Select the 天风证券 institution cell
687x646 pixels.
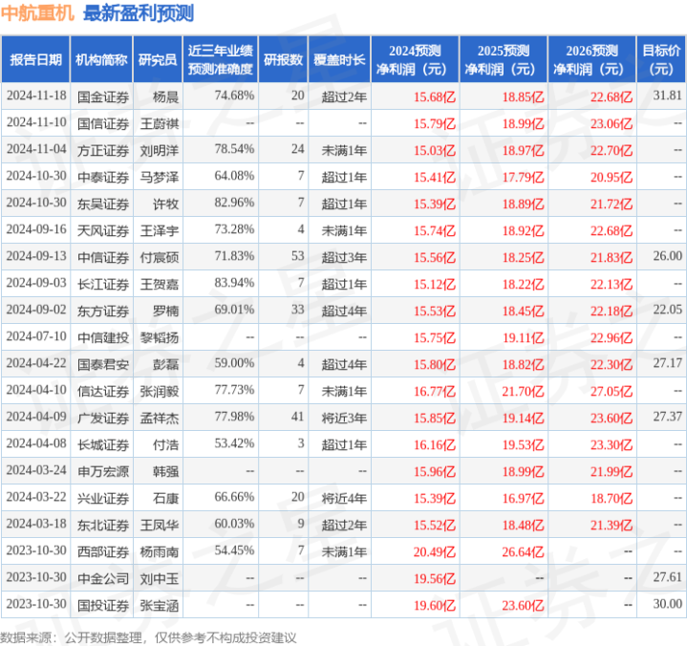click(x=103, y=230)
